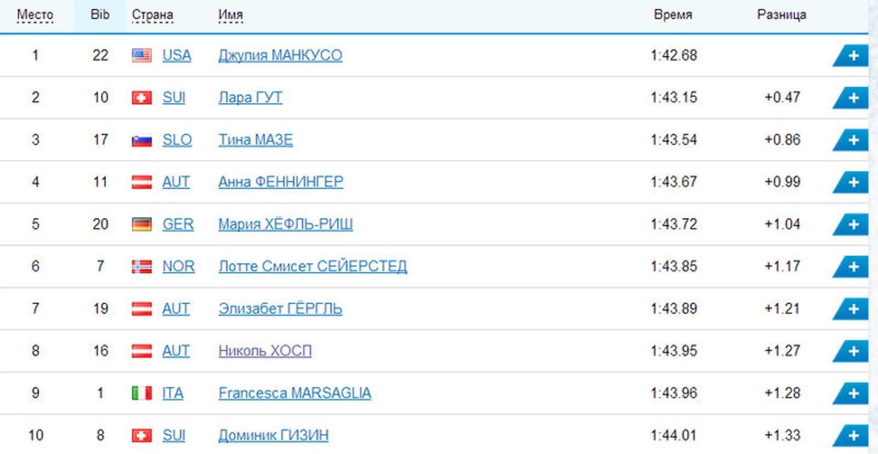This screenshot has height=454, width=878.
Task: Expand plus button for Лара ГУТ
Action: 853,98
